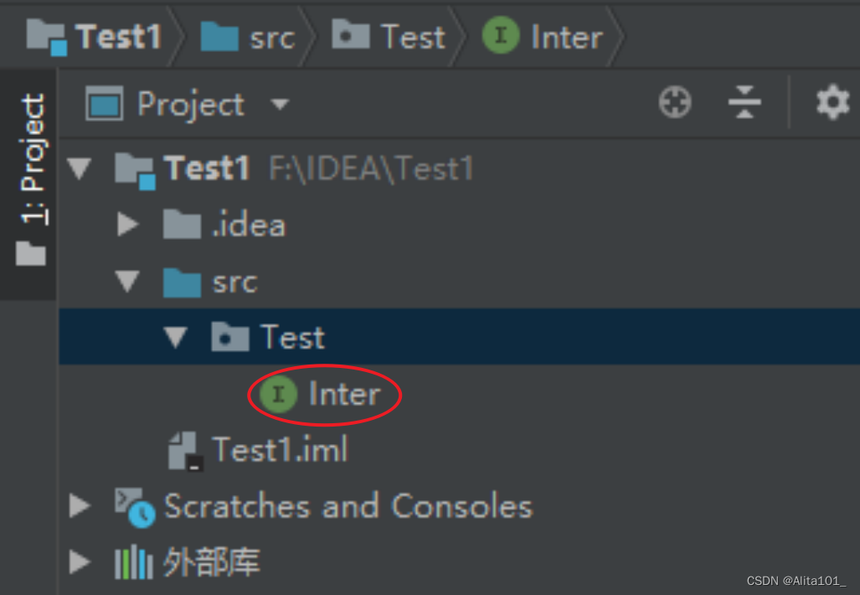
Task: Collapse the Test package arrow
Action: 176,338
